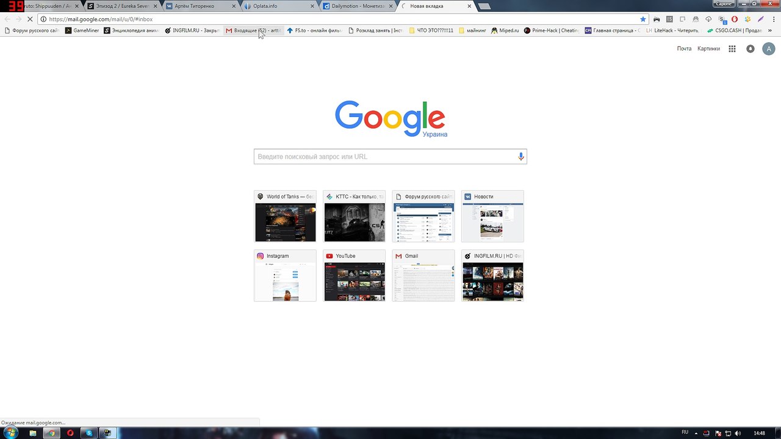This screenshot has height=439, width=781.
Task: Open the LiteHack bookmark
Action: pyautogui.click(x=671, y=30)
